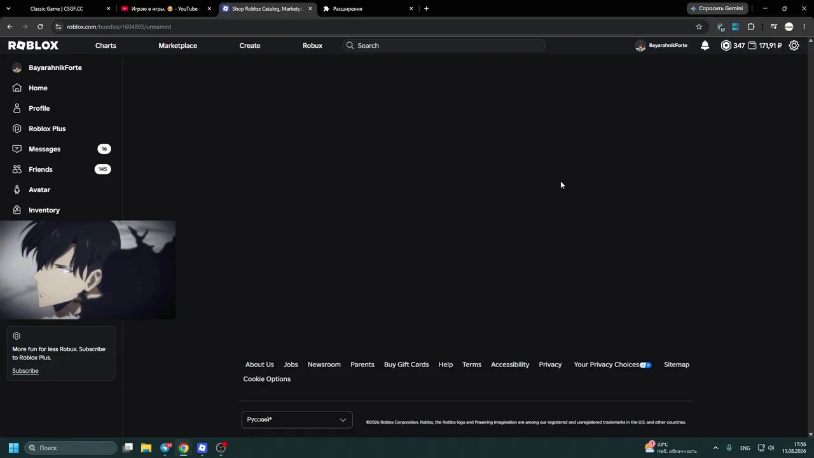Open the Roblox app in the taskbar
814x458 pixels.
tap(202, 448)
